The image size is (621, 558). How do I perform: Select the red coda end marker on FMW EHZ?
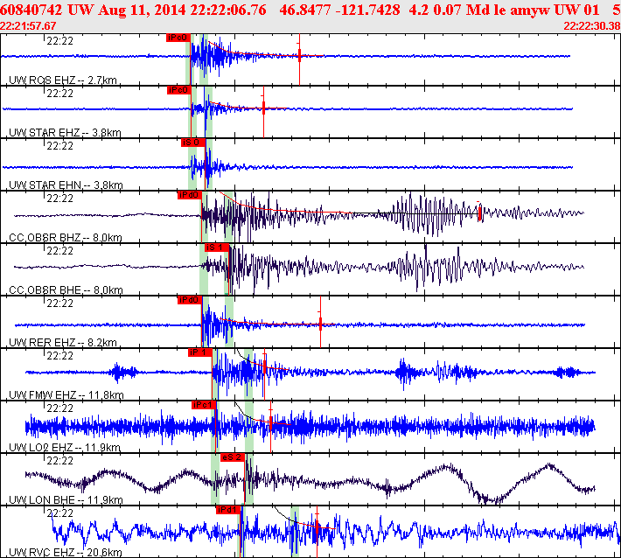(x=264, y=368)
